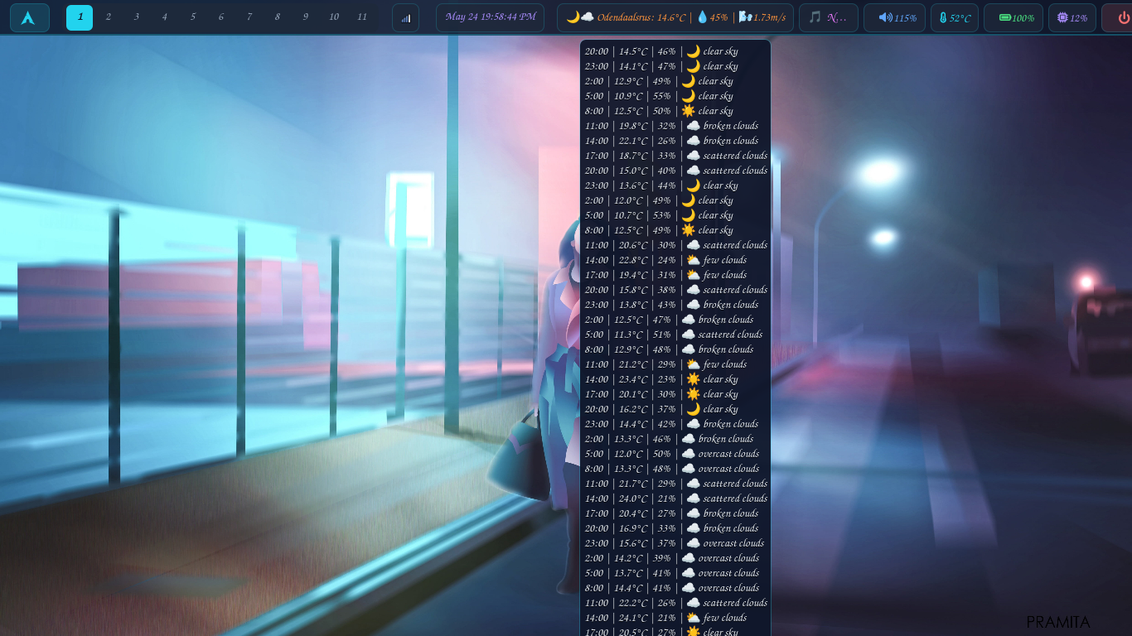1132x636 pixels.
Task: Click the '20.6°C' forecast temperature
Action: coord(633,245)
